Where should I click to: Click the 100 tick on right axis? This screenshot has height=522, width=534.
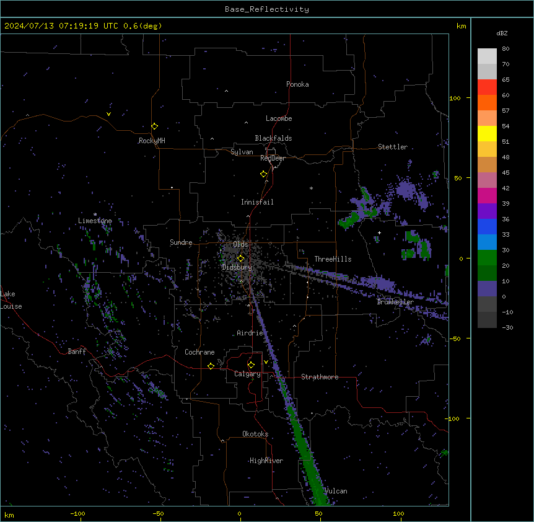(x=455, y=98)
